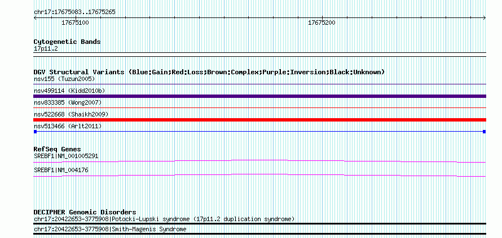The width and height of the screenshot is (502, 238).
Task: Select the nsv499114 (Kidd2010b) purple inversion bar
Action: point(259,96)
